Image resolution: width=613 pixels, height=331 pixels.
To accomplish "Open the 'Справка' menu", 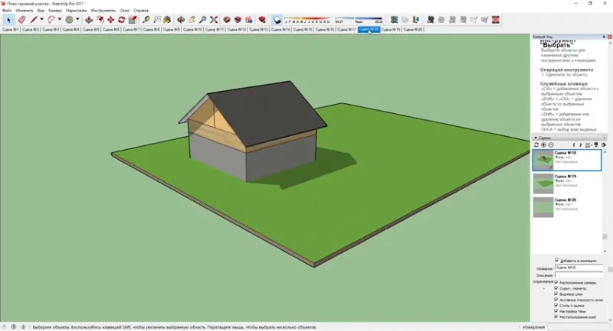I will pos(141,11).
